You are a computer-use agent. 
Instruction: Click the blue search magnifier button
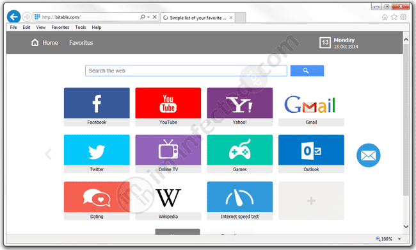click(307, 71)
